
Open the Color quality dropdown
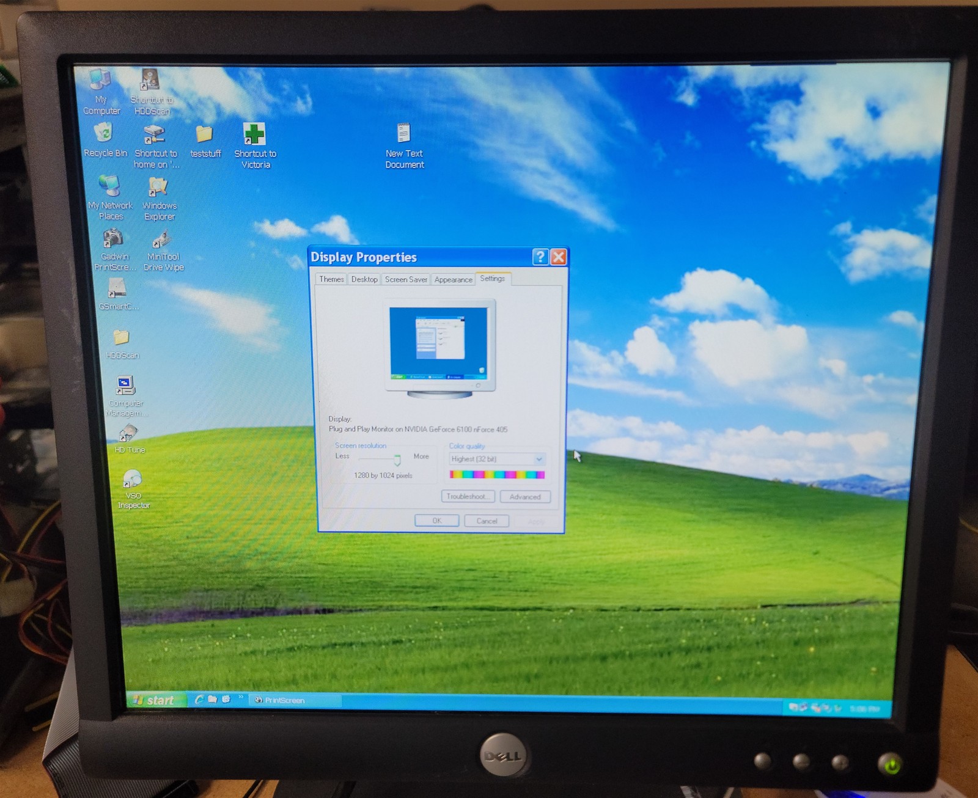(x=539, y=459)
